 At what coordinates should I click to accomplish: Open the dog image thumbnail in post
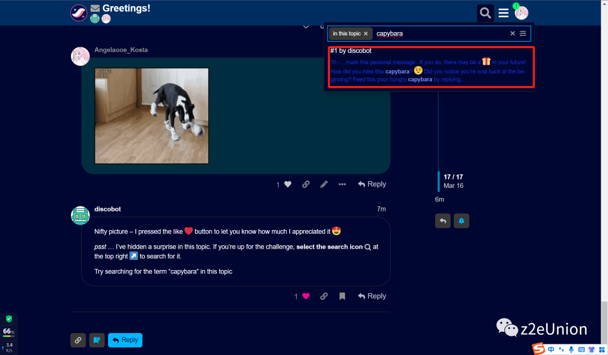(151, 116)
